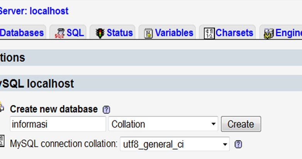Expand the Collation dropdown for new database
Screen dimensions: 302x159
click(163, 124)
